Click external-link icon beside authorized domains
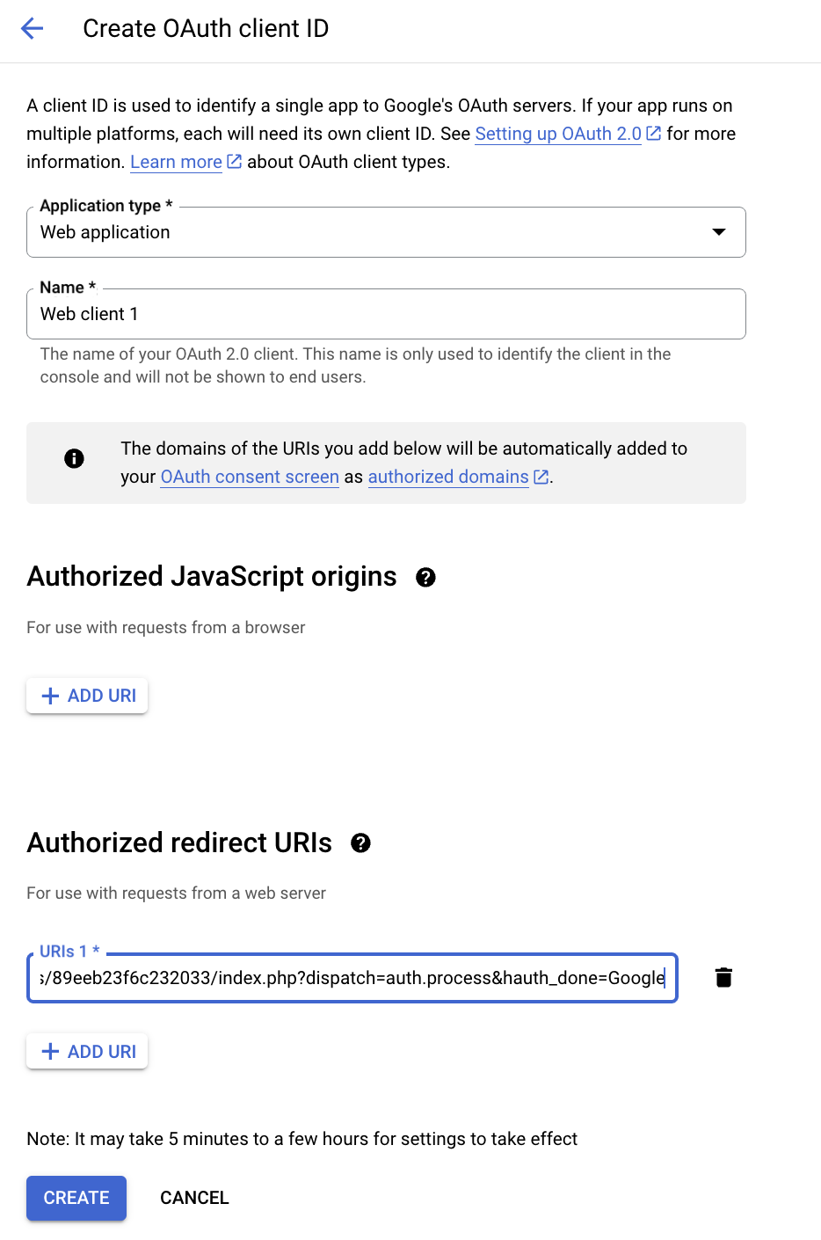This screenshot has width=821, height=1240. 541,477
